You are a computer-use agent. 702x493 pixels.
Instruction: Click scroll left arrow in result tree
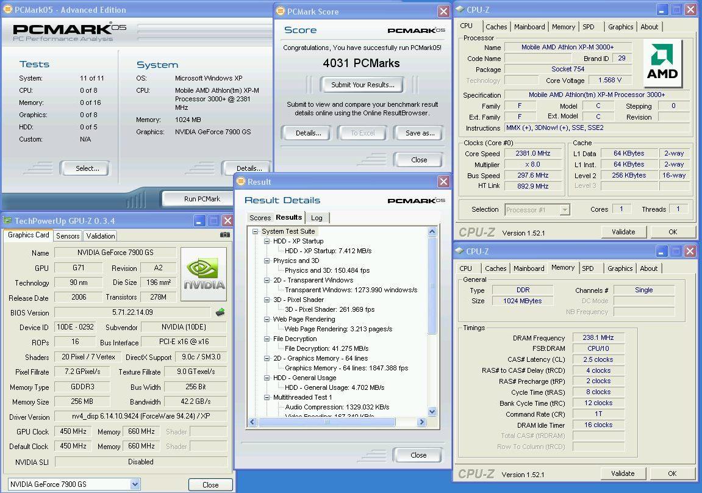pyautogui.click(x=253, y=422)
